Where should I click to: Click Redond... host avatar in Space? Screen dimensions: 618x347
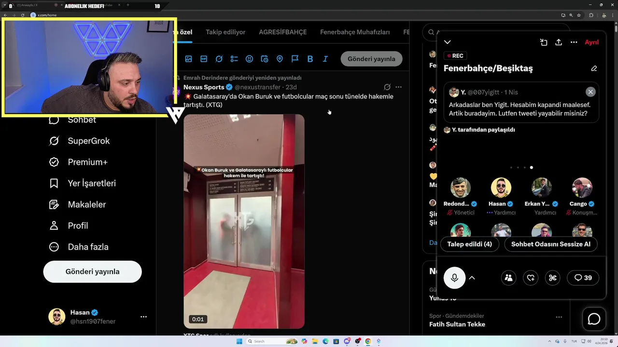(x=461, y=188)
